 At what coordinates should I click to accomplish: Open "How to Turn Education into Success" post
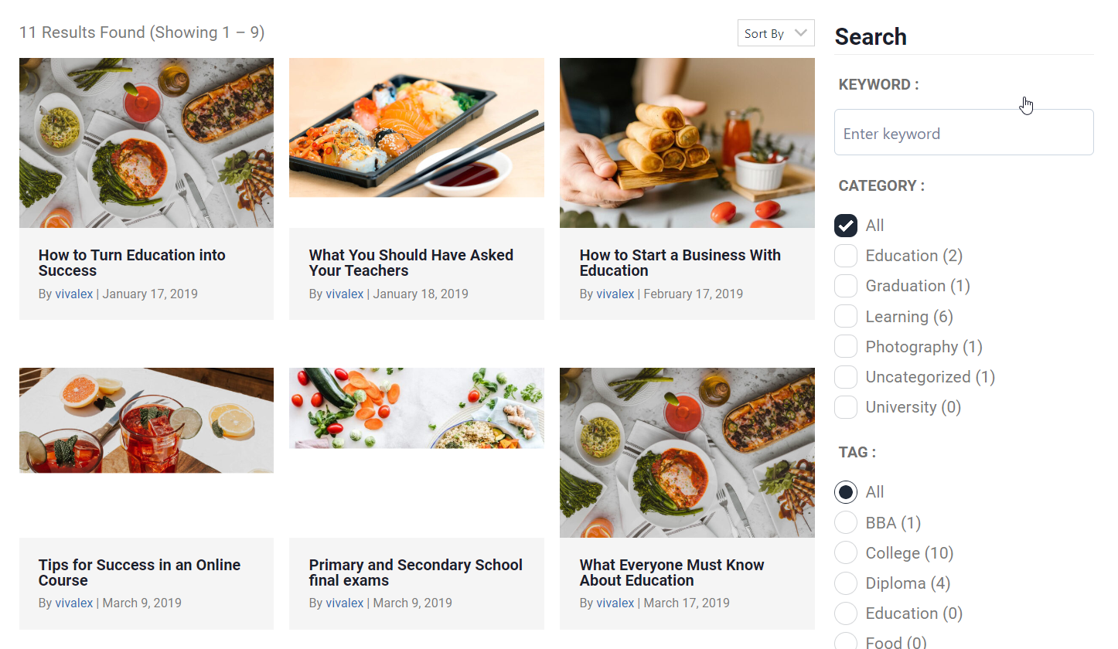pyautogui.click(x=131, y=263)
